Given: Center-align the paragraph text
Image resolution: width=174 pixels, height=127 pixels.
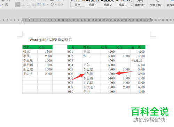Looking at the screenshot, I should (x=23, y=5).
